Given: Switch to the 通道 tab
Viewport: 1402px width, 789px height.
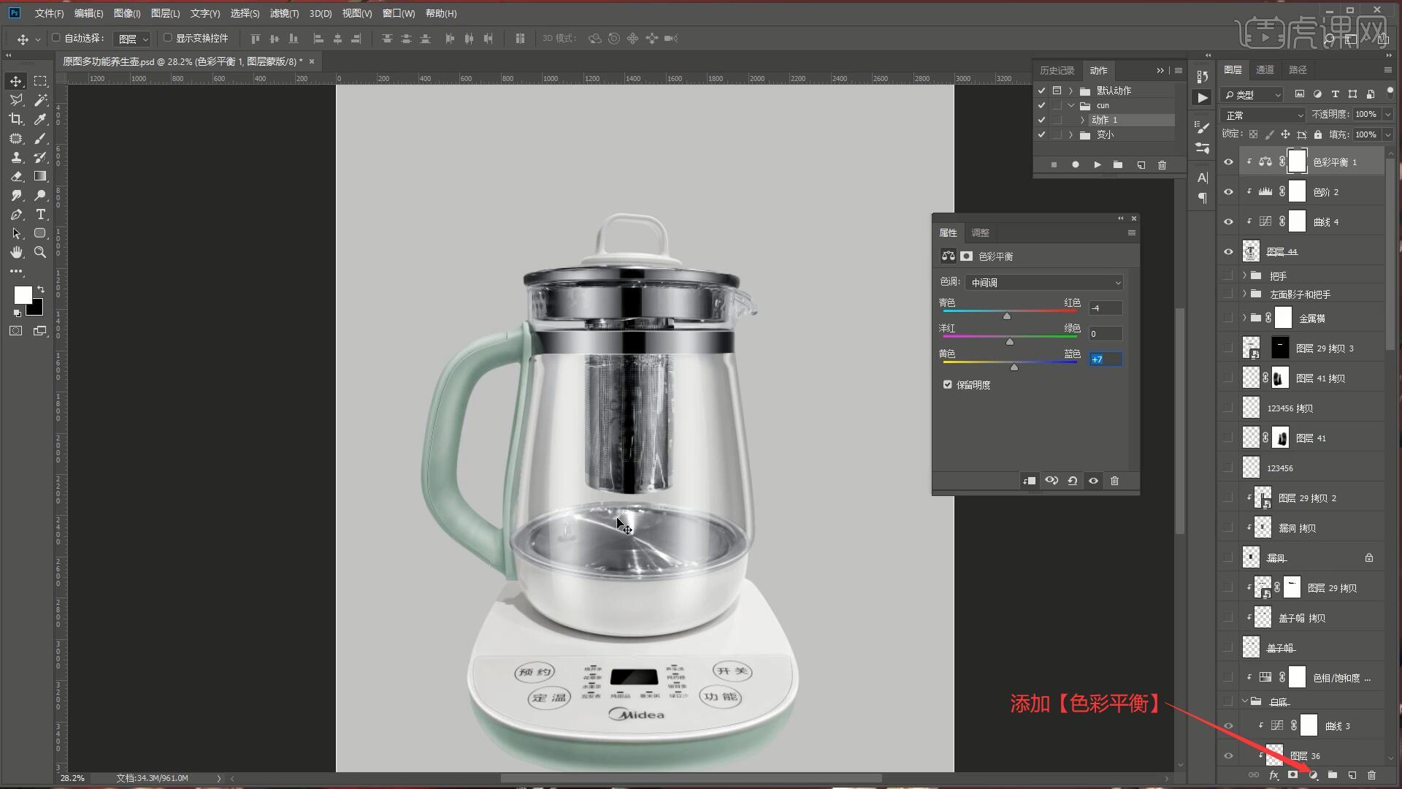Looking at the screenshot, I should (1265, 69).
